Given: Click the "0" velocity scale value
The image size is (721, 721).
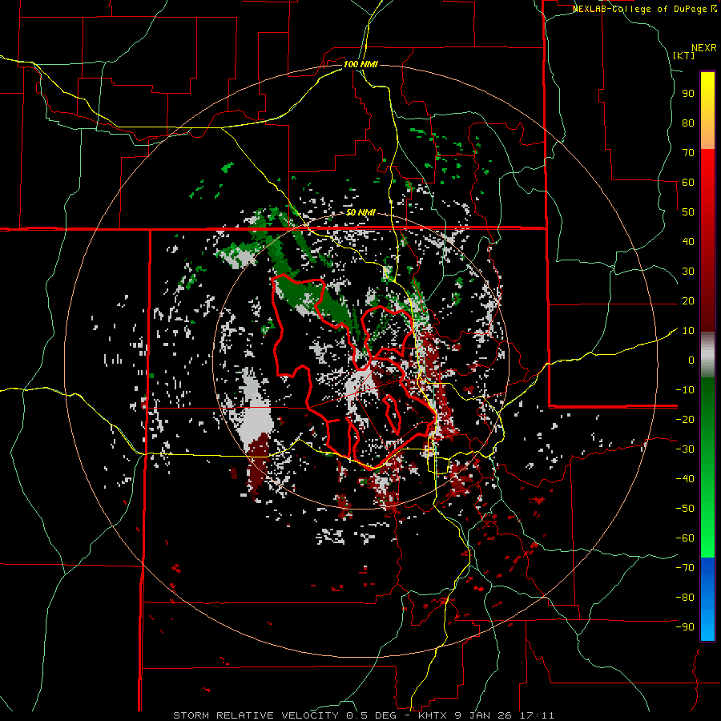Looking at the screenshot, I should (691, 360).
